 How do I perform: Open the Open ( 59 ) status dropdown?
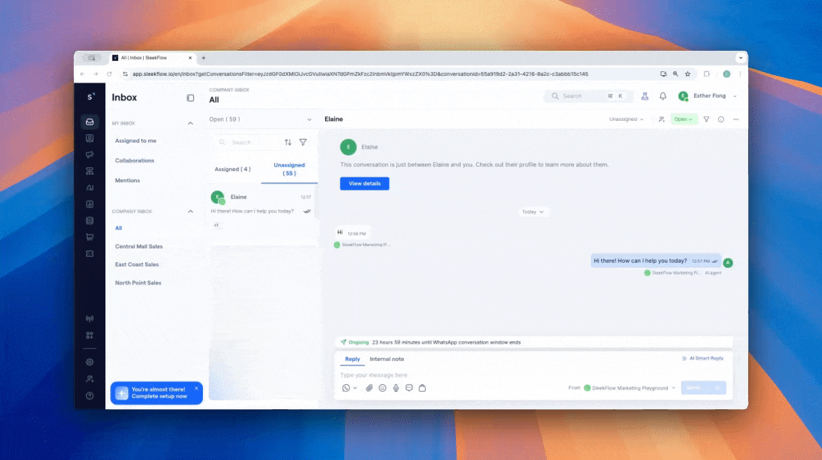click(260, 119)
